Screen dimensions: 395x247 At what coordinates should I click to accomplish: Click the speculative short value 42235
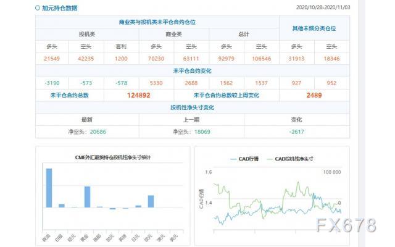[x=86, y=59]
